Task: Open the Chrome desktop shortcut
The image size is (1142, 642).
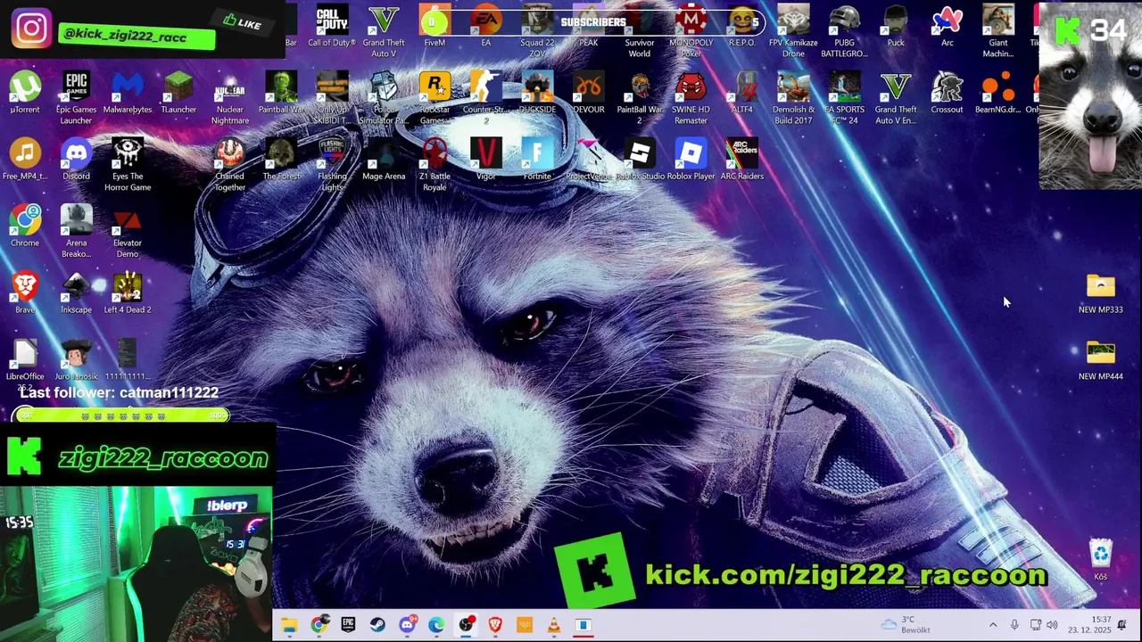Action: [x=25, y=226]
